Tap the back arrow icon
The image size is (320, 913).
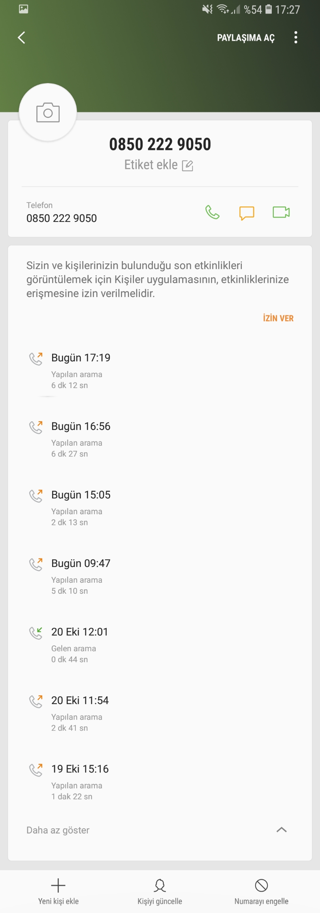pos(22,38)
